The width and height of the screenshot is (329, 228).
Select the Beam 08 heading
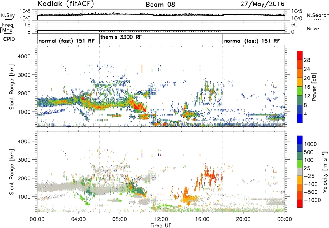click(160, 5)
